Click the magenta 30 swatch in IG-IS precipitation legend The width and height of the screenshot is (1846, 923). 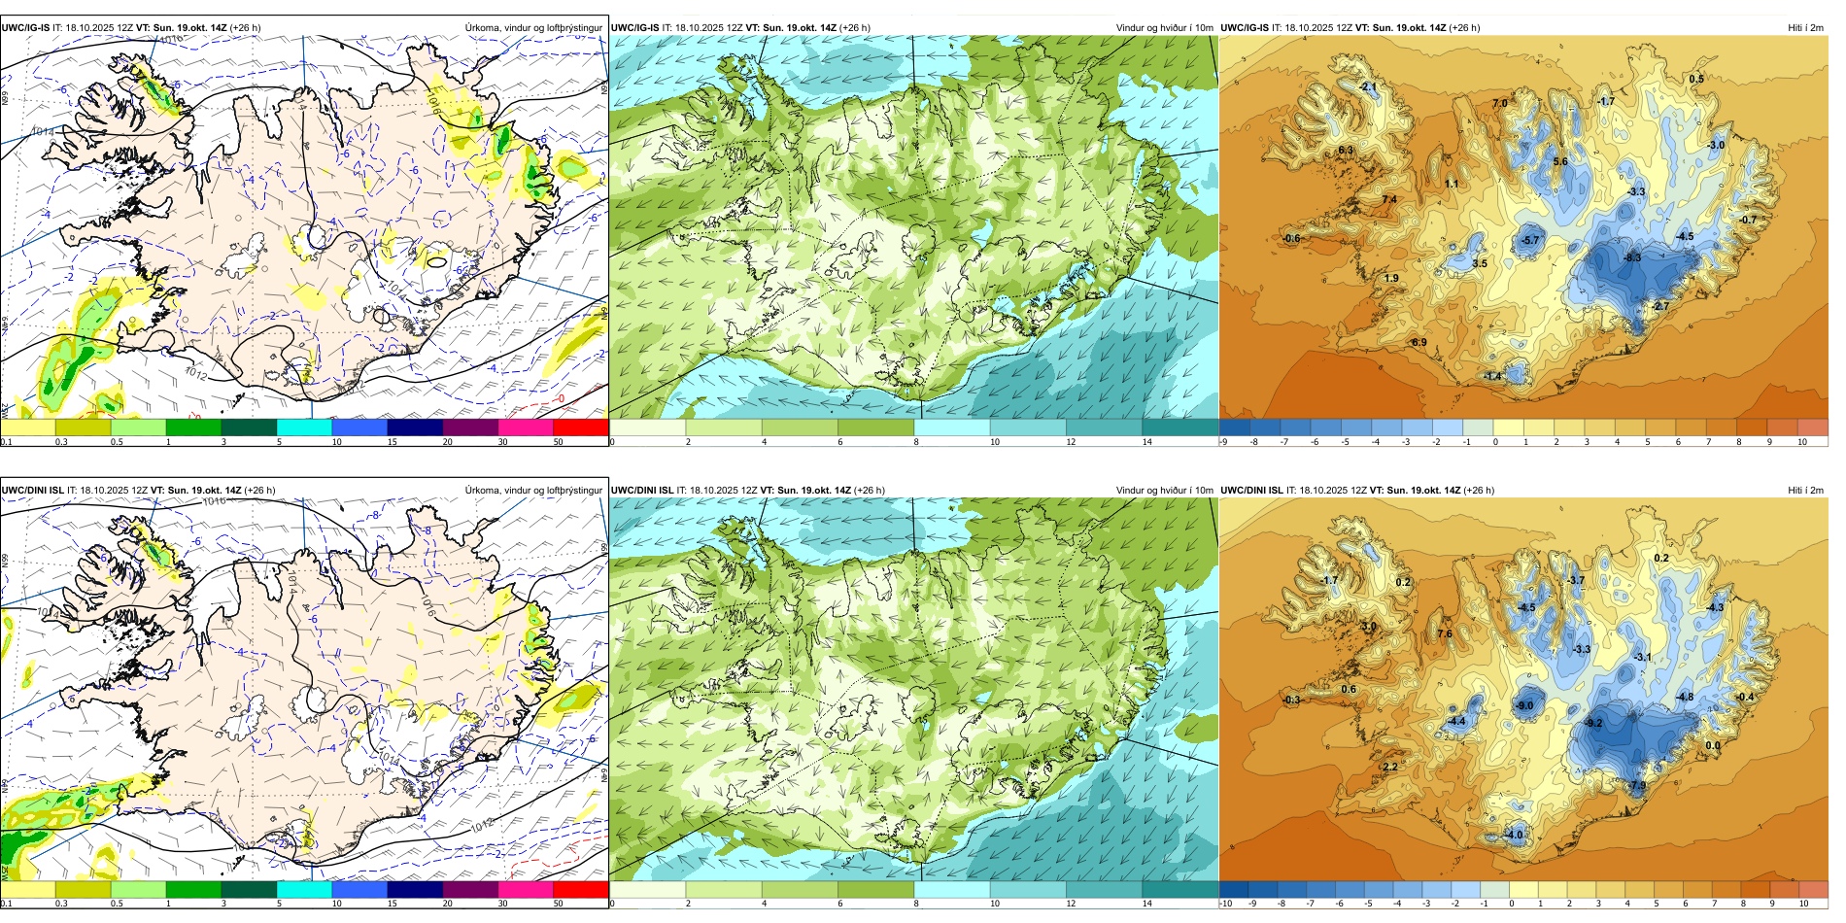click(x=526, y=427)
